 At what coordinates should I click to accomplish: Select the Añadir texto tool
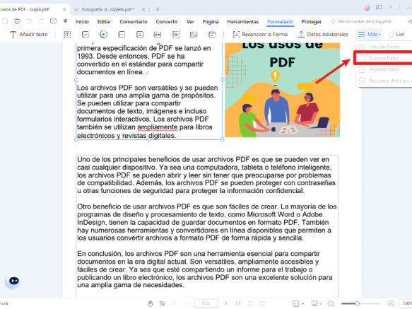pos(29,35)
